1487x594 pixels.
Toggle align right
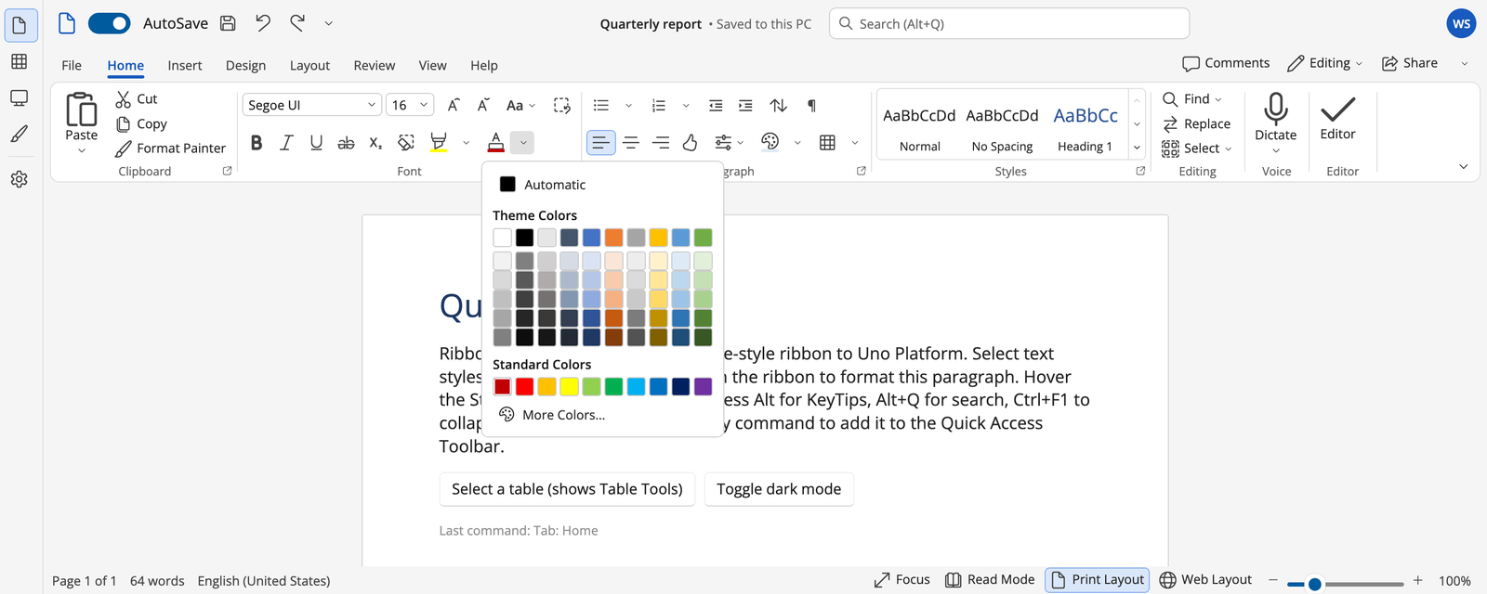point(661,142)
